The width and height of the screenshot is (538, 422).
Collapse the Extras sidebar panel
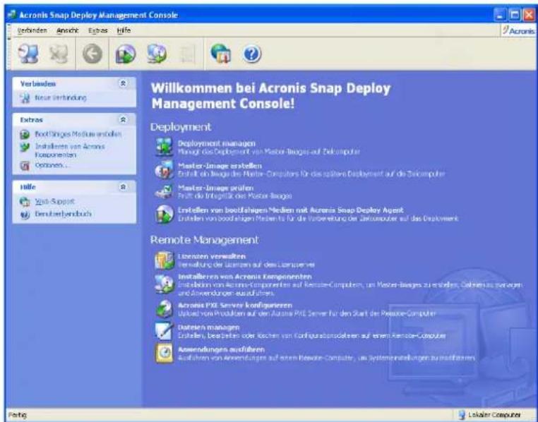coord(123,119)
